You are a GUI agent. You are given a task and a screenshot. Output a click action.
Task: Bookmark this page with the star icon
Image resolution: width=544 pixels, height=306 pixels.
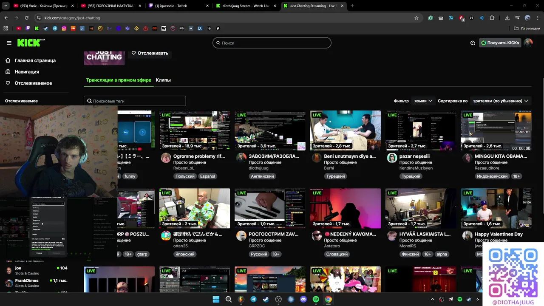click(416, 18)
